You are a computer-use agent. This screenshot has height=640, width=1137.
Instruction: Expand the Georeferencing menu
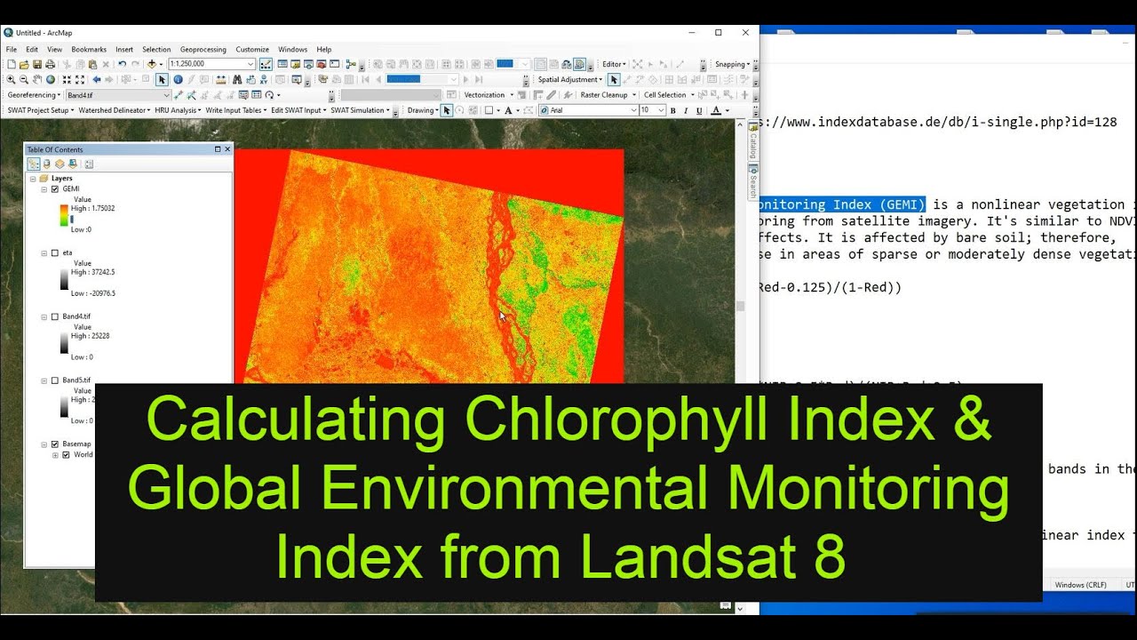point(33,95)
